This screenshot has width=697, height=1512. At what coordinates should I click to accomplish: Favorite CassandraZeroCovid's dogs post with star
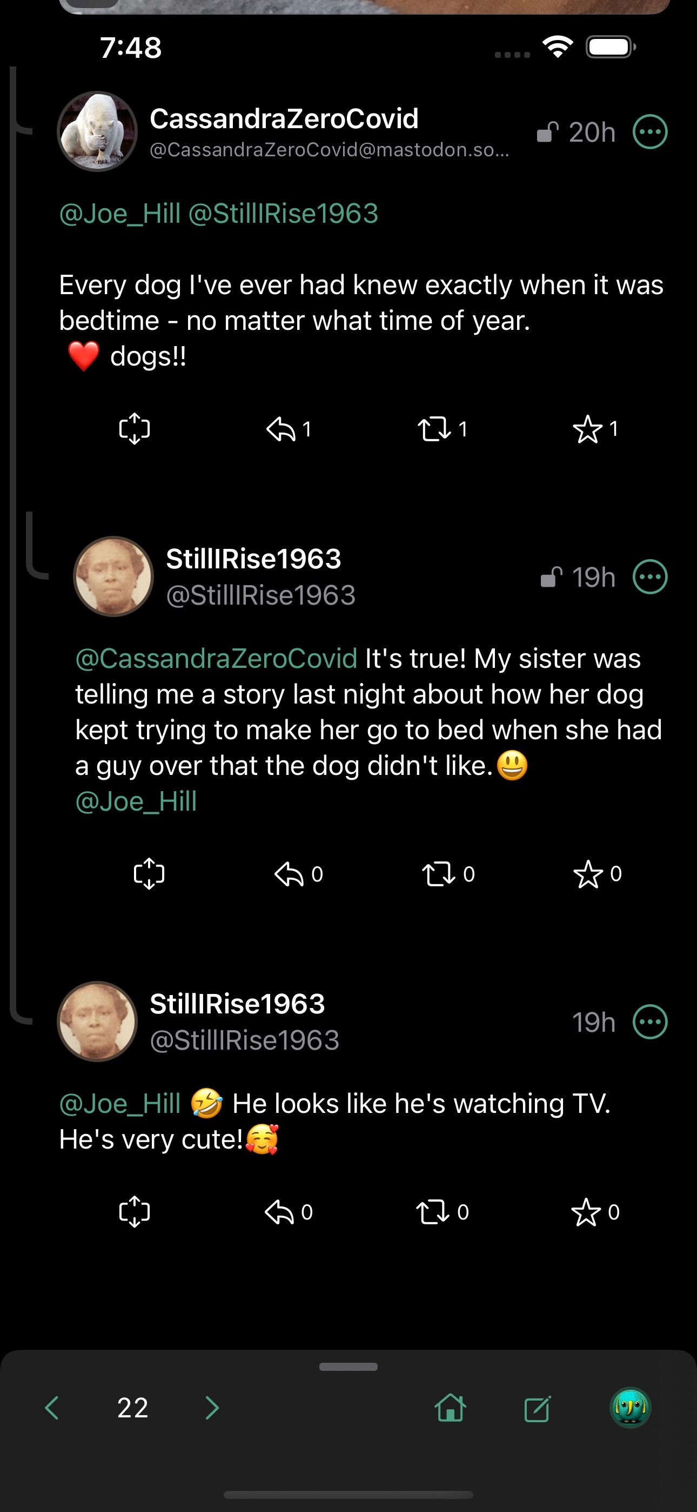587,429
